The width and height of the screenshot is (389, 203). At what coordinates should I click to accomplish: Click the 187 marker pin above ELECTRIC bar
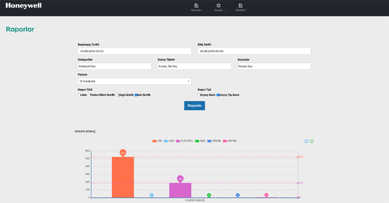tap(180, 179)
